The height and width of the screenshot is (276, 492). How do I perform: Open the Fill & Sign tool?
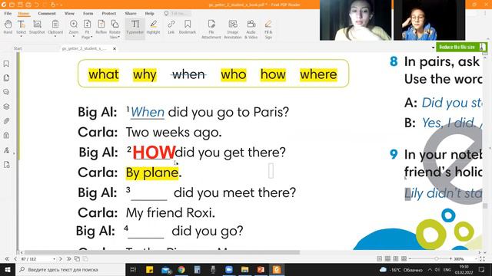[268, 29]
